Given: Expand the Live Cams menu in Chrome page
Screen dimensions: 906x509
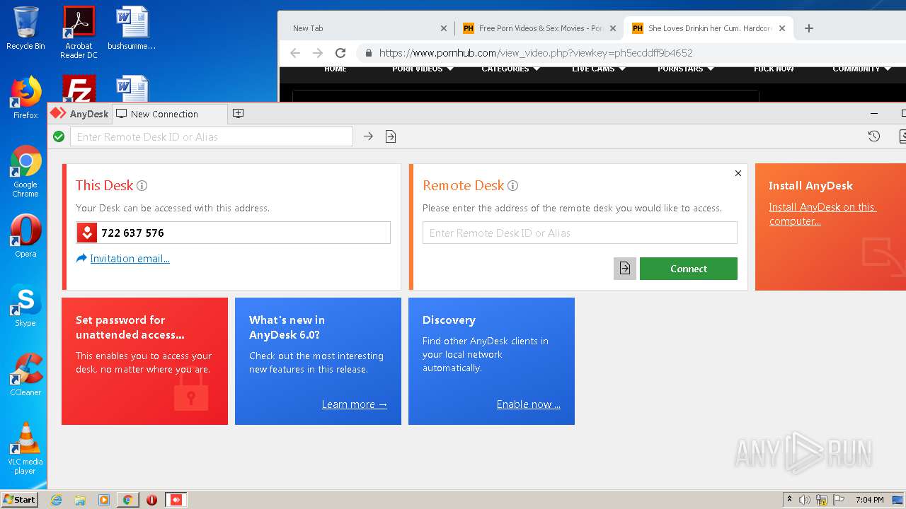Looking at the screenshot, I should pos(597,69).
